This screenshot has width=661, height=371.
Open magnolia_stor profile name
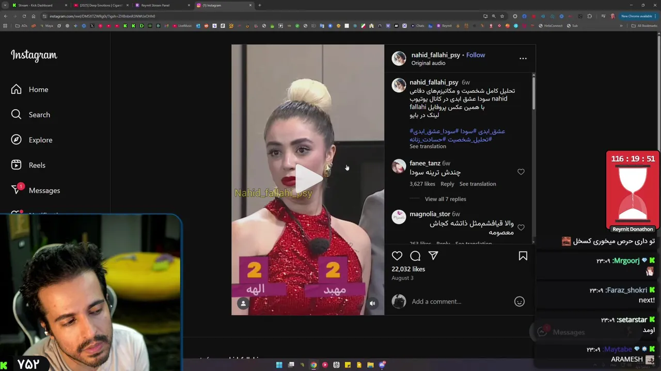pos(430,214)
